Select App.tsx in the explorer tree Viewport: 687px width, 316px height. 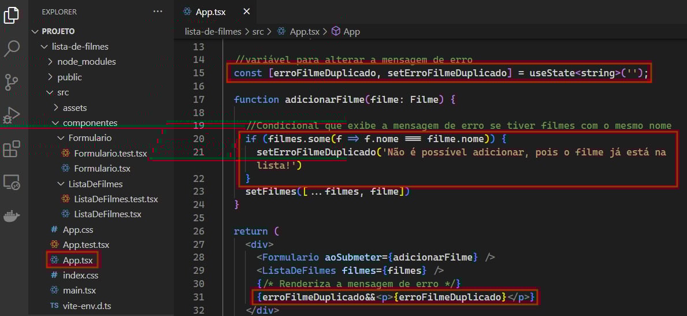[77, 261]
